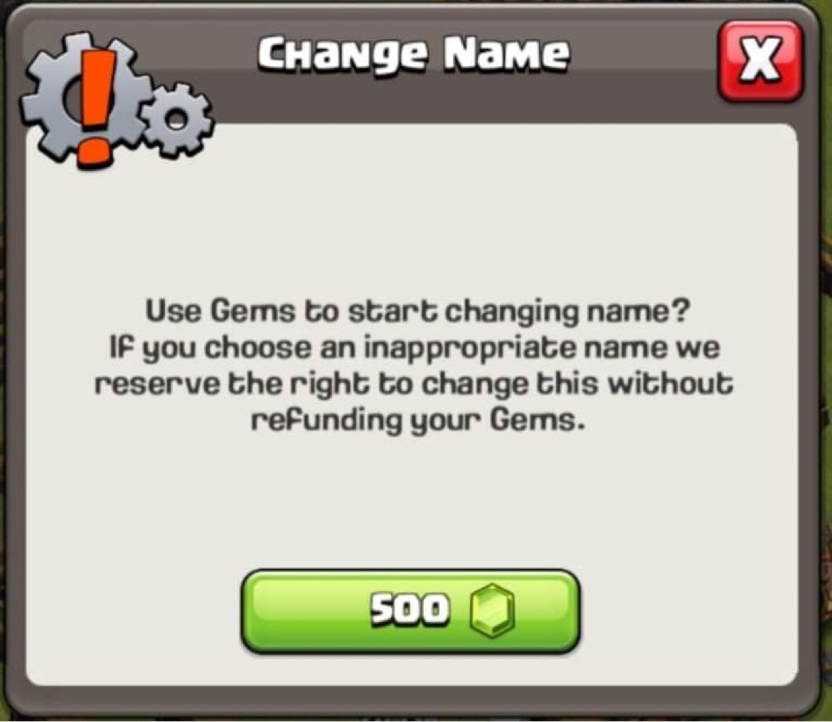Close the Change Name dialog with red X

759,60
